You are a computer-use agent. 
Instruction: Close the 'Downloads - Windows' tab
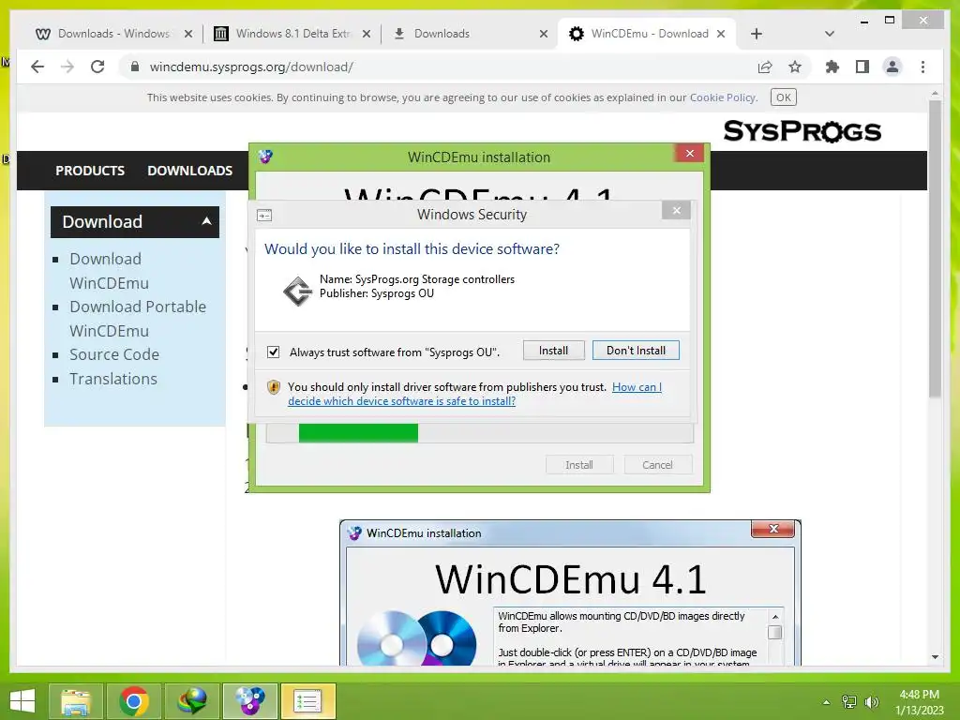coord(188,34)
